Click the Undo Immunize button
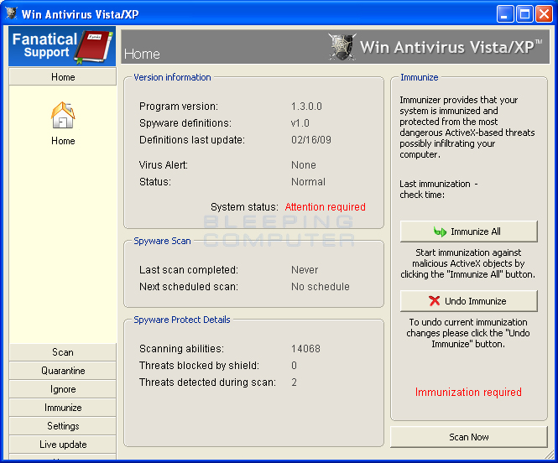This screenshot has width=558, height=463. click(x=469, y=301)
